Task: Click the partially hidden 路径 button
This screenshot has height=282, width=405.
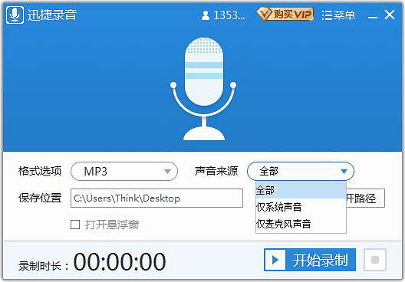Action: 365,198
